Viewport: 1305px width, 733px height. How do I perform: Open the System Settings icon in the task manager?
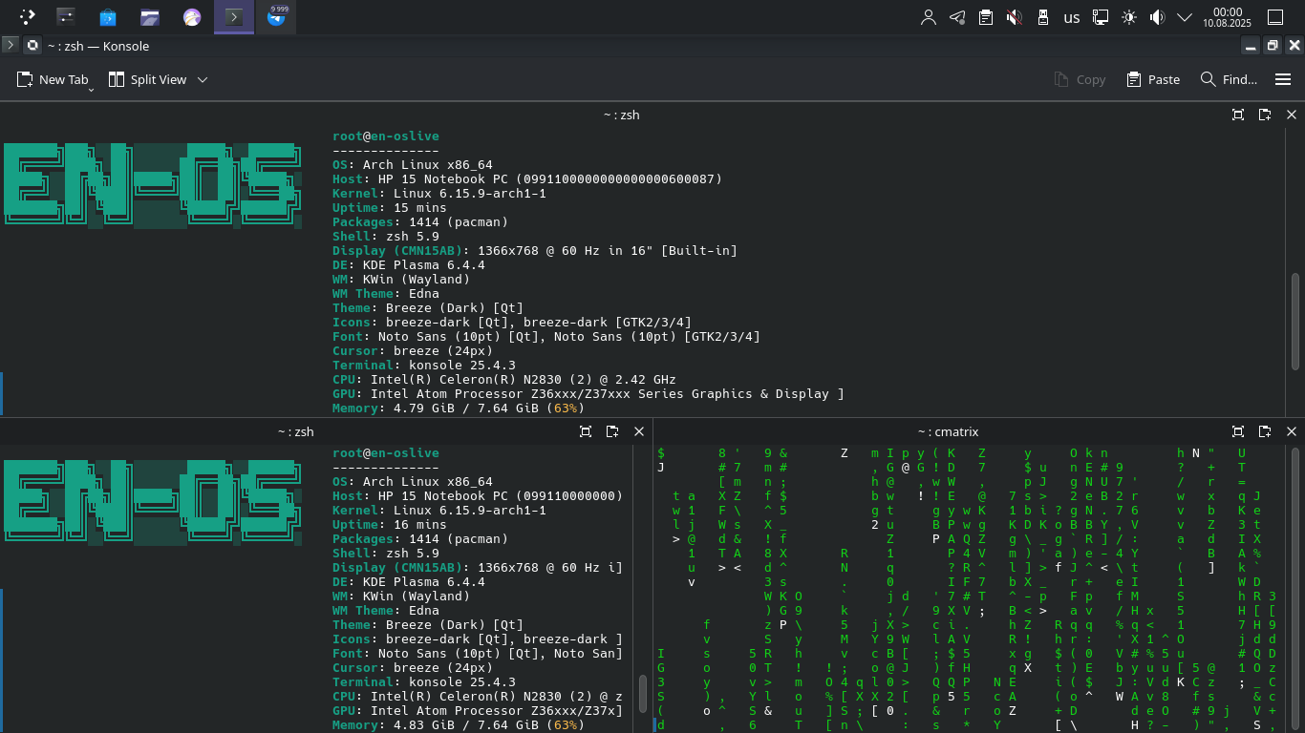click(x=66, y=16)
